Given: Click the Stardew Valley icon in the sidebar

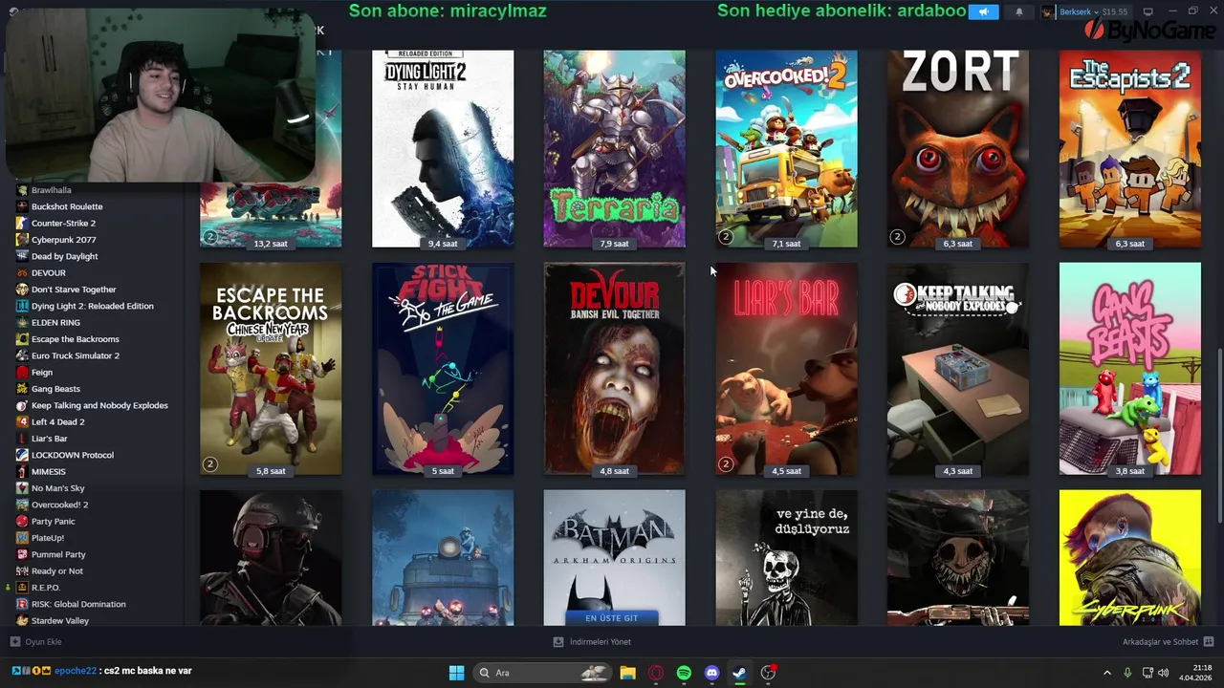Looking at the screenshot, I should pyautogui.click(x=22, y=620).
